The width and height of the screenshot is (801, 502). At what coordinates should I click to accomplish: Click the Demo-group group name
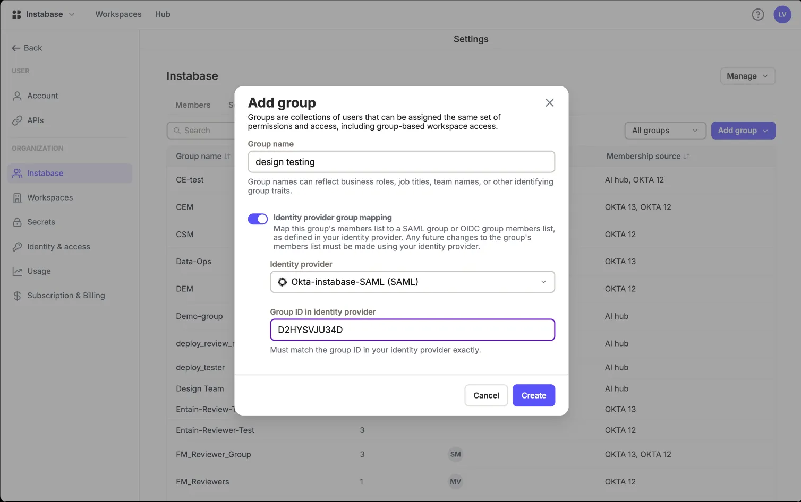[x=199, y=316]
